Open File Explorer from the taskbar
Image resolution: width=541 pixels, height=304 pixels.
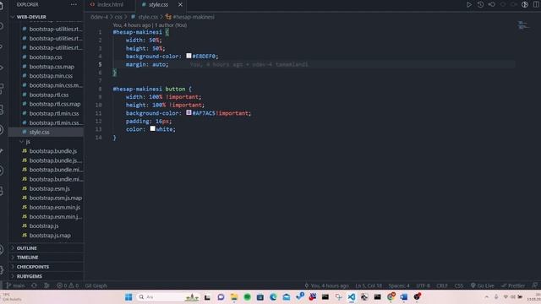coord(234,296)
